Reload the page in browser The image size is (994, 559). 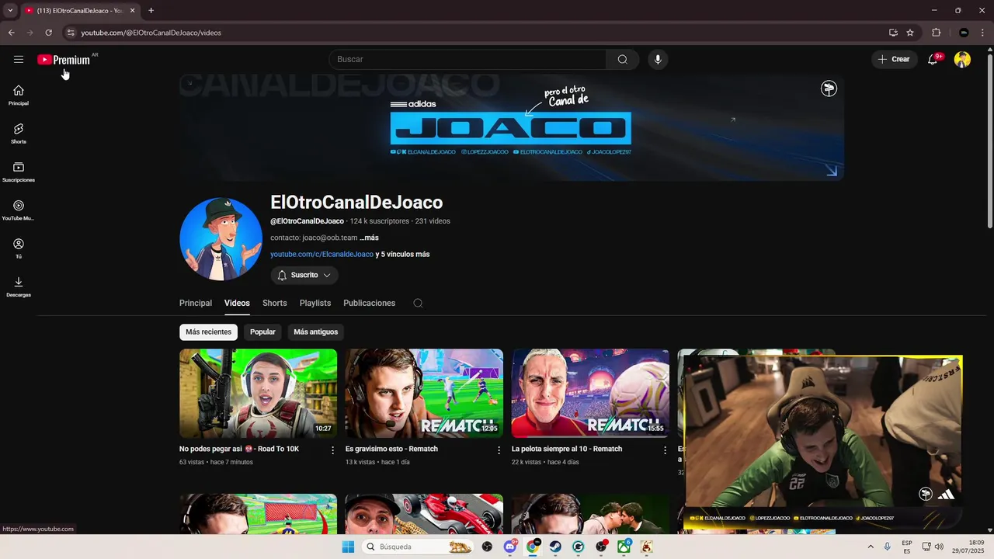coord(48,33)
